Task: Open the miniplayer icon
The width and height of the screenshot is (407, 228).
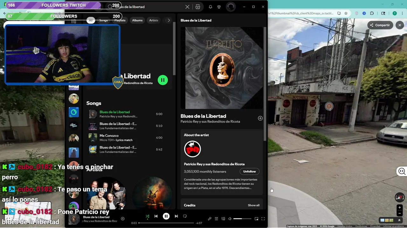Action: coord(256,219)
